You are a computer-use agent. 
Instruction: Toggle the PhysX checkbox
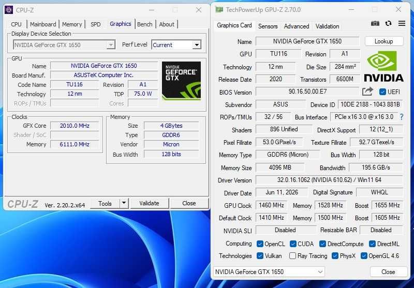(335, 256)
